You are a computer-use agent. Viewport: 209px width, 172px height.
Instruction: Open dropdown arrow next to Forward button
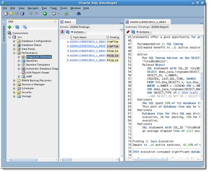(x=59, y=14)
